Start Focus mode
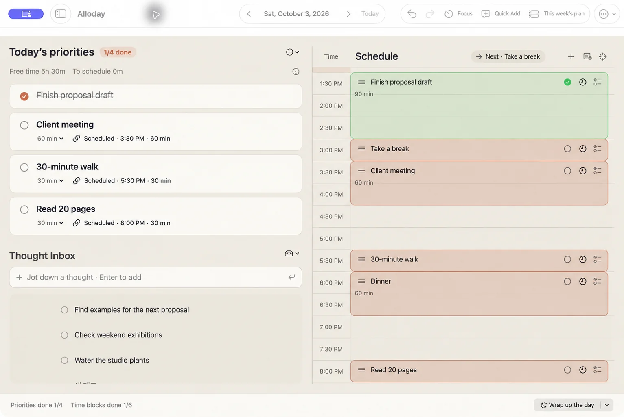Viewport: 624px width, 417px height. pos(458,14)
